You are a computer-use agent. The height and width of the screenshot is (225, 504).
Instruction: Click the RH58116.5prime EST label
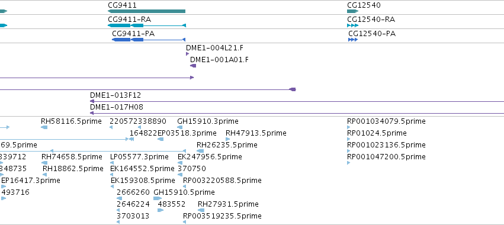(x=71, y=121)
